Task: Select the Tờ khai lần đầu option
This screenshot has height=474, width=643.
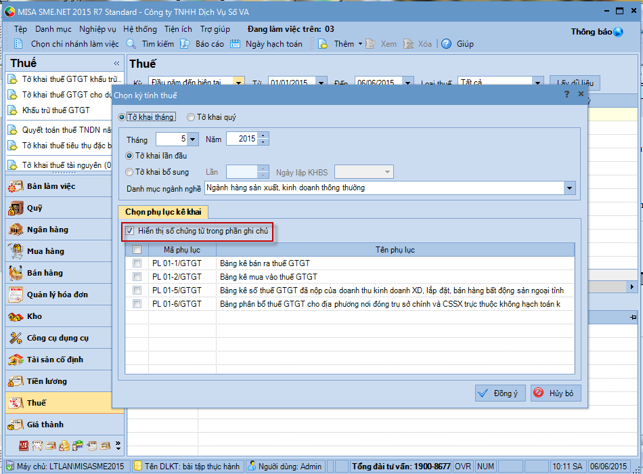Action: (129, 156)
